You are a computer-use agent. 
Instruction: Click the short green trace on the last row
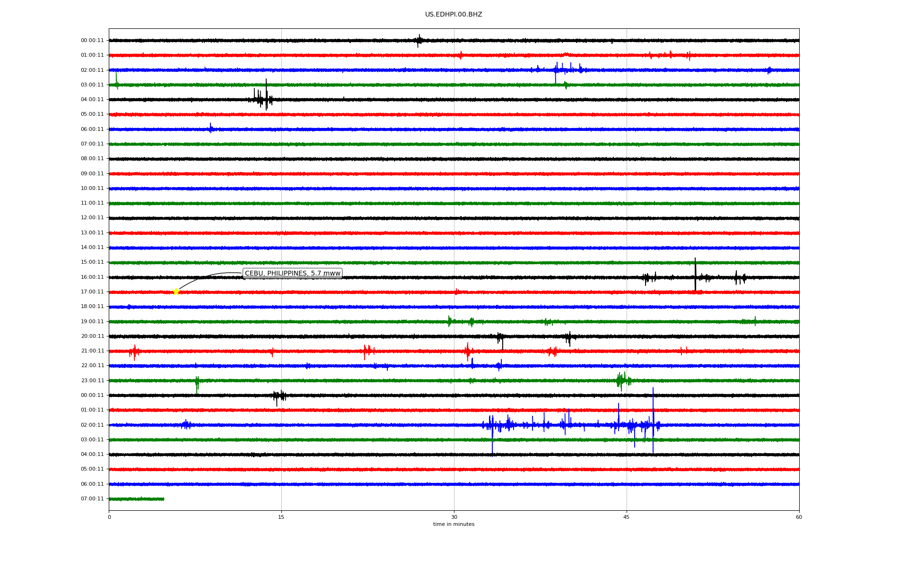(x=136, y=499)
